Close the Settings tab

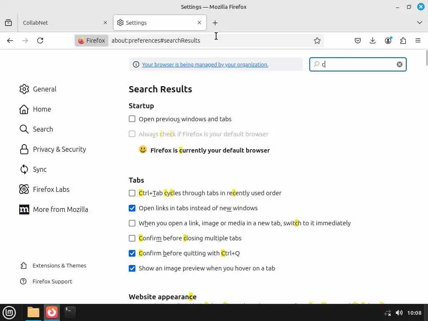click(199, 23)
